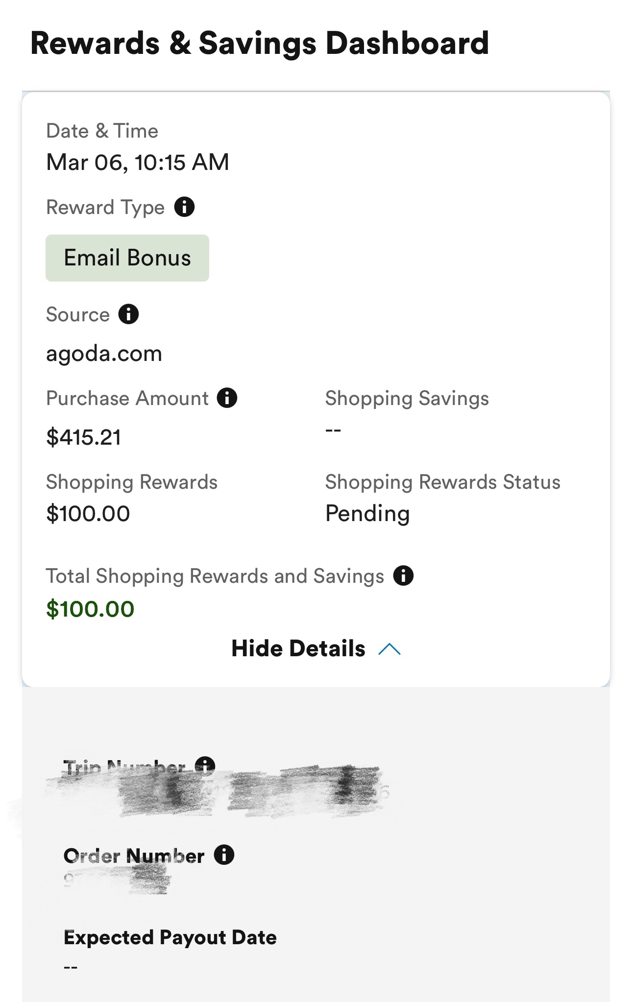Click the Hide Details text
This screenshot has height=1002, width=632.
click(298, 648)
